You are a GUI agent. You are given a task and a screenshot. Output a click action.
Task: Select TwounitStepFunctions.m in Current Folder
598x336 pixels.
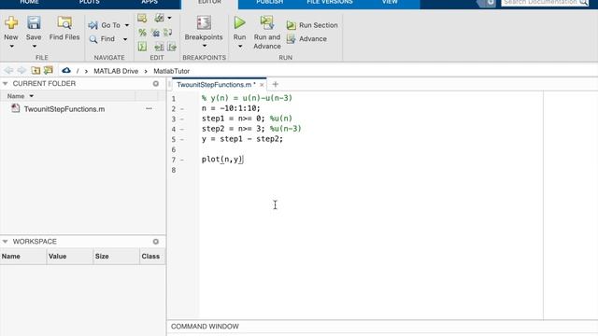64,109
